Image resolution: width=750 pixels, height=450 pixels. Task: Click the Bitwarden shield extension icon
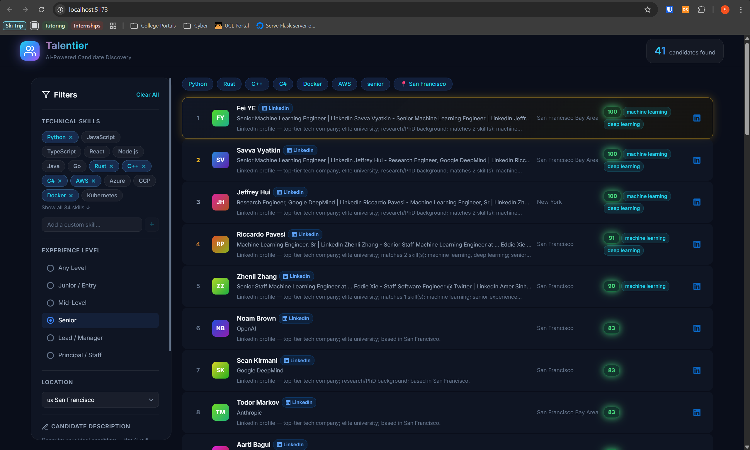pos(669,10)
